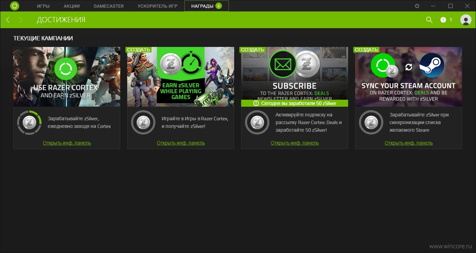This screenshot has height=253, width=476.
Task: Click zSilver coin ring in newsletter subscription card
Action: (x=257, y=122)
